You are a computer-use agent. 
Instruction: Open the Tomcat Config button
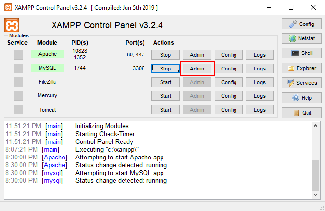(229, 110)
